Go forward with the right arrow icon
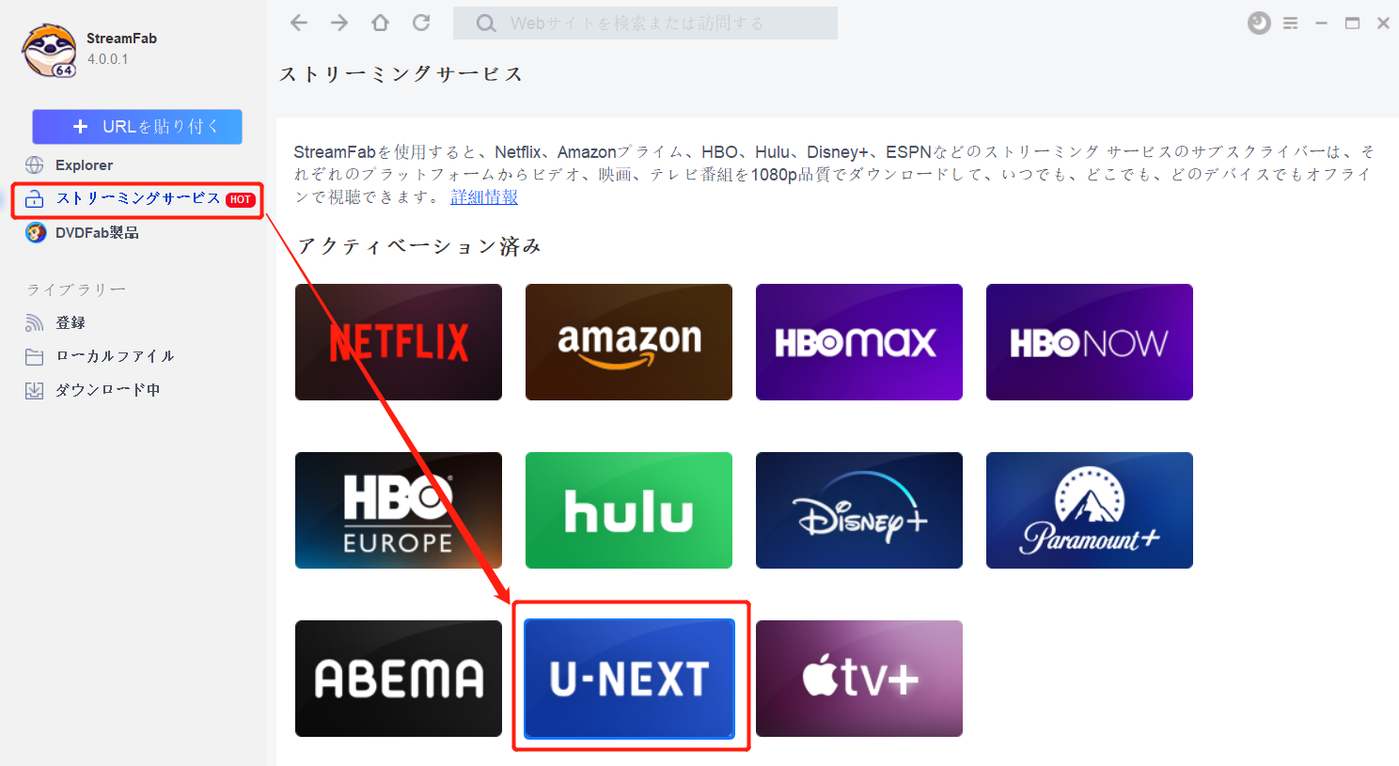Screen dimensions: 1399x766 pos(339,23)
